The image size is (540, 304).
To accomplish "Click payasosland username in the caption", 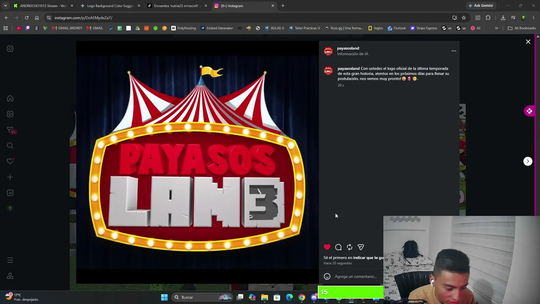I will coord(348,68).
